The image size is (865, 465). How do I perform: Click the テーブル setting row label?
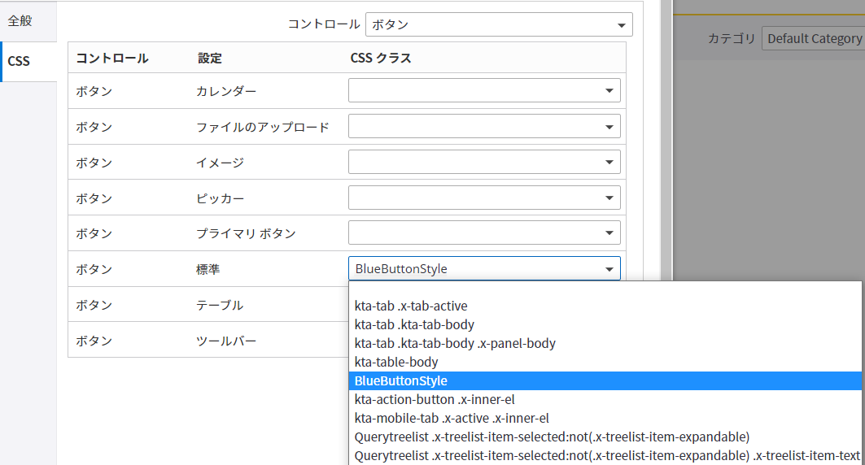point(220,305)
